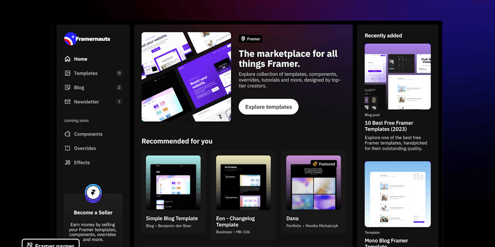495x247 pixels.
Task: Click the Overrides icon
Action: coord(68,148)
